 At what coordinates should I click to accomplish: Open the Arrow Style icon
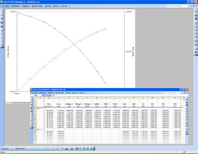tap(84, 148)
